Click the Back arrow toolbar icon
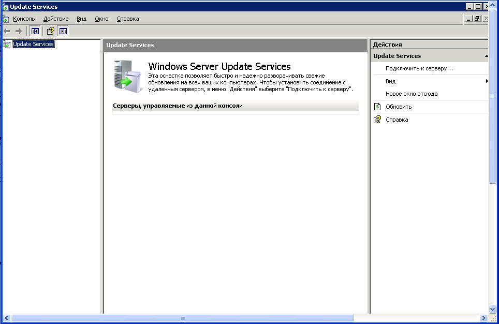Screen dimensions: 499x324 click(x=7, y=31)
